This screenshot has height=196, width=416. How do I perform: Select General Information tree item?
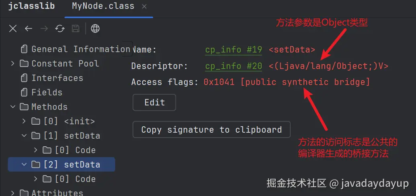[x=80, y=49]
